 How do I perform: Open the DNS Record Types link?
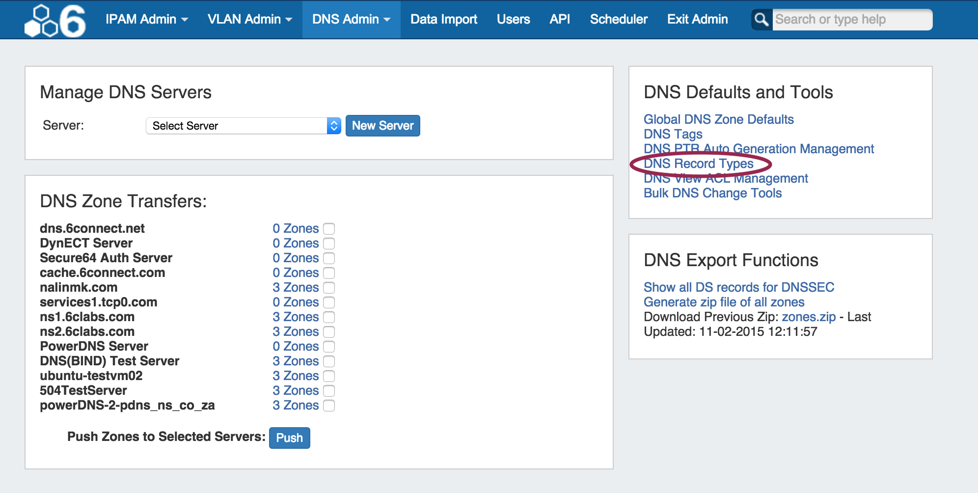click(x=698, y=164)
